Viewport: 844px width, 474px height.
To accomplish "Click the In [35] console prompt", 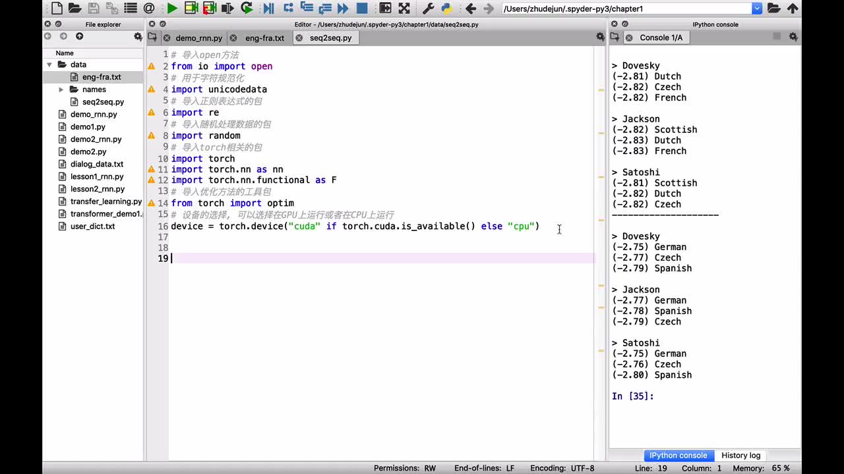I will coord(633,396).
